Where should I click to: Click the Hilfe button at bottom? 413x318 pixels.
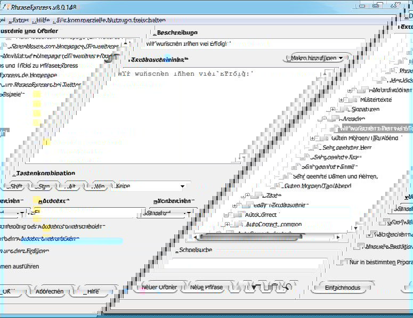tap(92, 291)
